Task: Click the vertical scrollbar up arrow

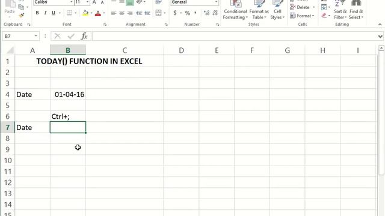Action: tap(381, 48)
